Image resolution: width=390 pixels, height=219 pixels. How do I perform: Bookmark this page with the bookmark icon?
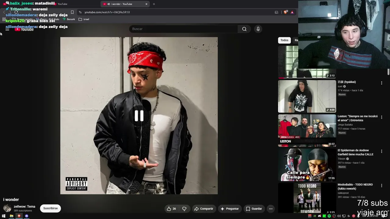click(x=72, y=12)
